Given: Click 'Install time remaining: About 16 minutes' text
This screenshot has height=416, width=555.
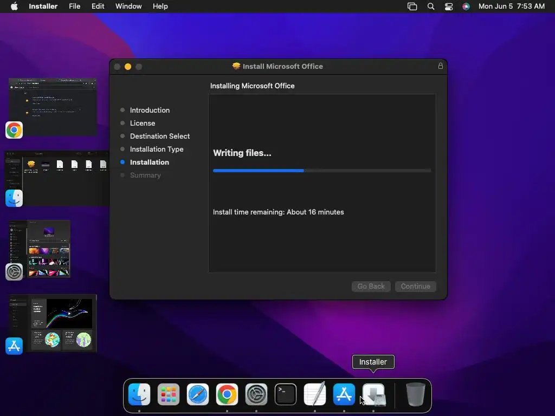Looking at the screenshot, I should 278,212.
